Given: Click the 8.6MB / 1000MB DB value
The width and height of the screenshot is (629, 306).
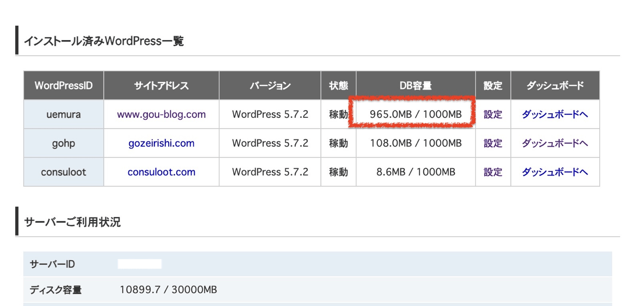Looking at the screenshot, I should [x=415, y=172].
